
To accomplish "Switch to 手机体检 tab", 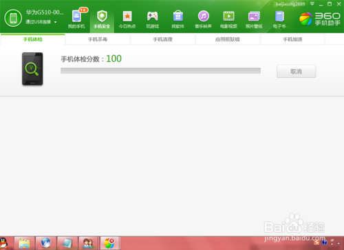I will pos(33,39).
